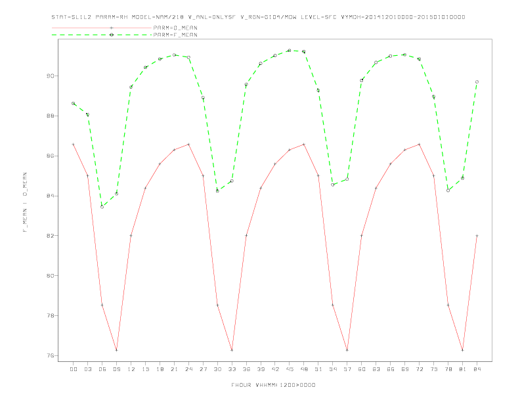Click the y-axis title F_MEAN | O_MEAN
This screenshot has height=402, width=520.
point(25,202)
